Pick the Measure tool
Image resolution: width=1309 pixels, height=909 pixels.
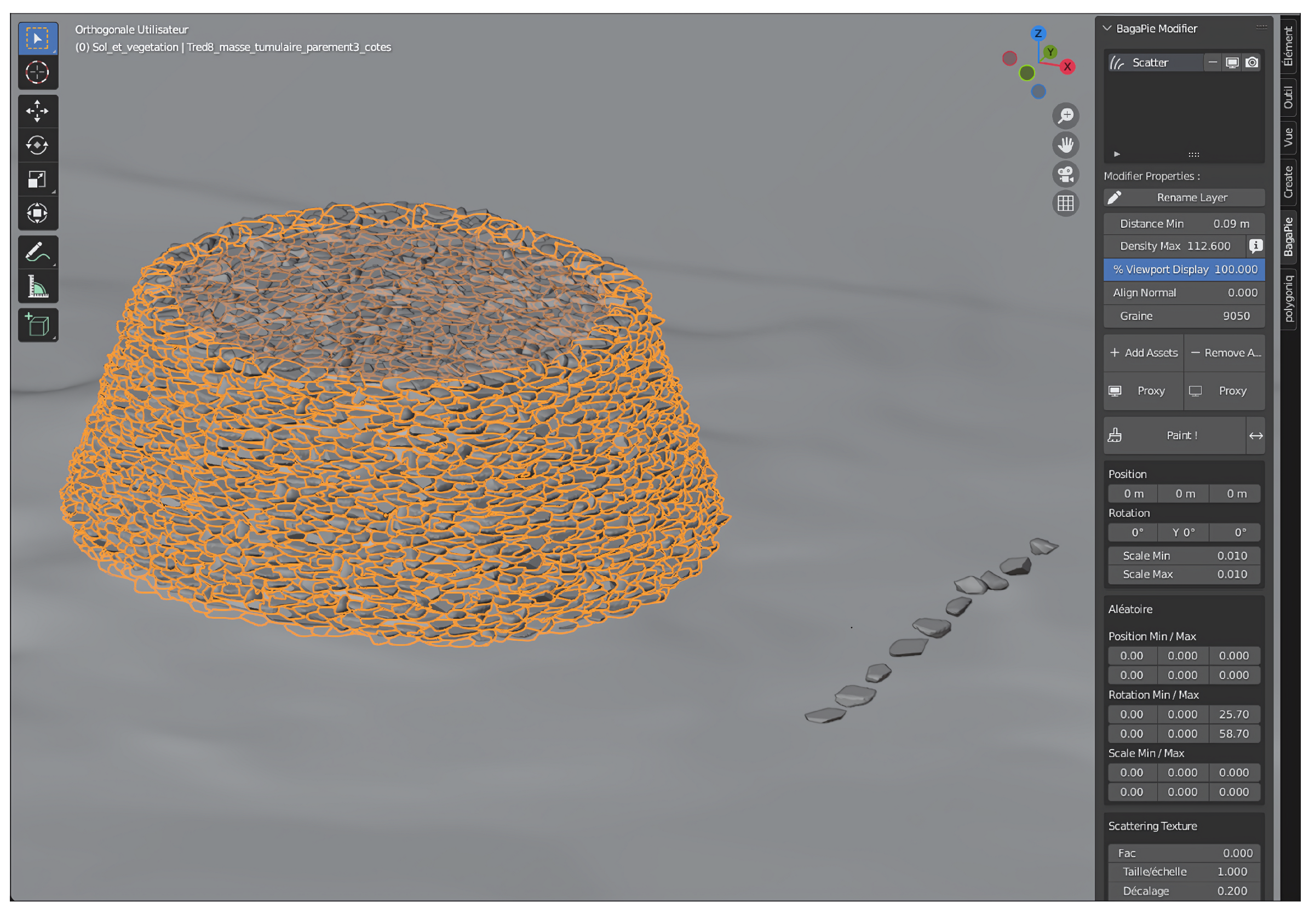[x=38, y=286]
